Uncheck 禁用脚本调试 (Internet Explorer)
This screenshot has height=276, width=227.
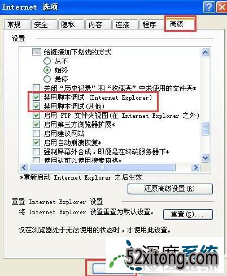[36, 97]
